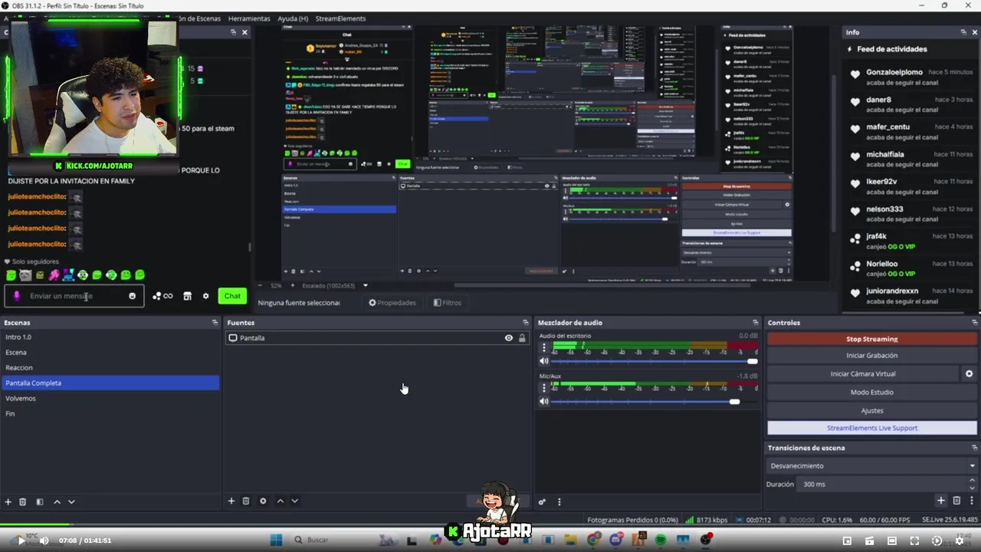The width and height of the screenshot is (981, 552).
Task: Click the green Chat button
Action: point(232,296)
